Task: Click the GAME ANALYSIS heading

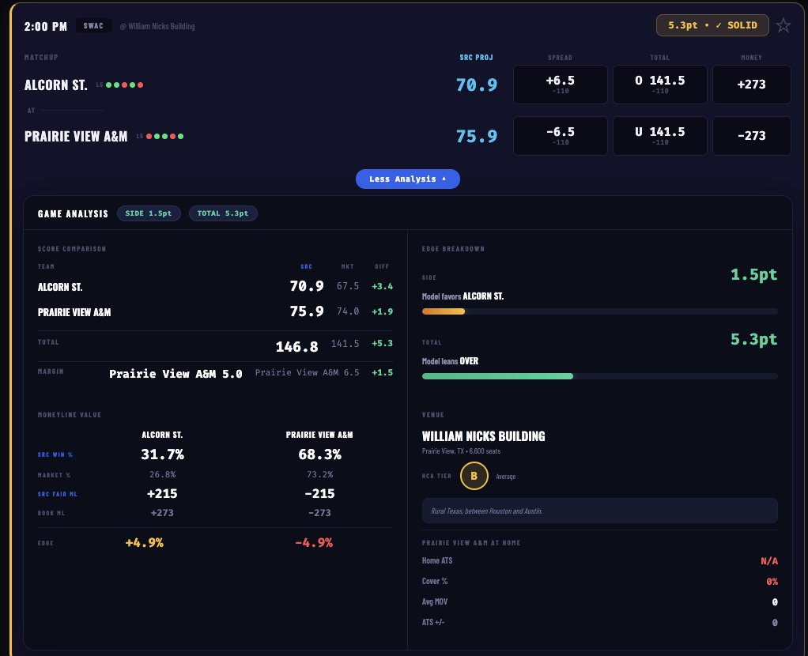Action: (x=73, y=214)
